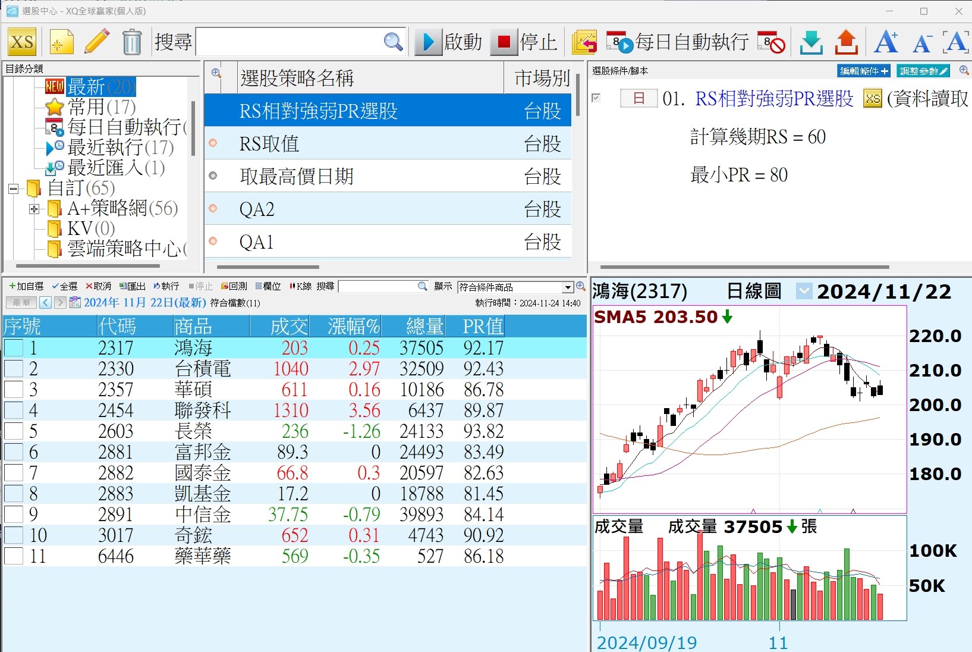Delete strategy with trash can icon
The height and width of the screenshot is (652, 972).
tap(132, 42)
